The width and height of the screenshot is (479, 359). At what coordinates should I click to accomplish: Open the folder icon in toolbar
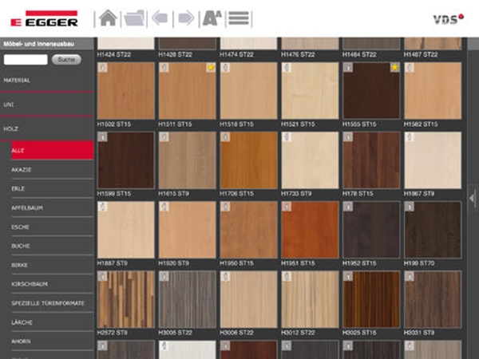[x=134, y=18]
